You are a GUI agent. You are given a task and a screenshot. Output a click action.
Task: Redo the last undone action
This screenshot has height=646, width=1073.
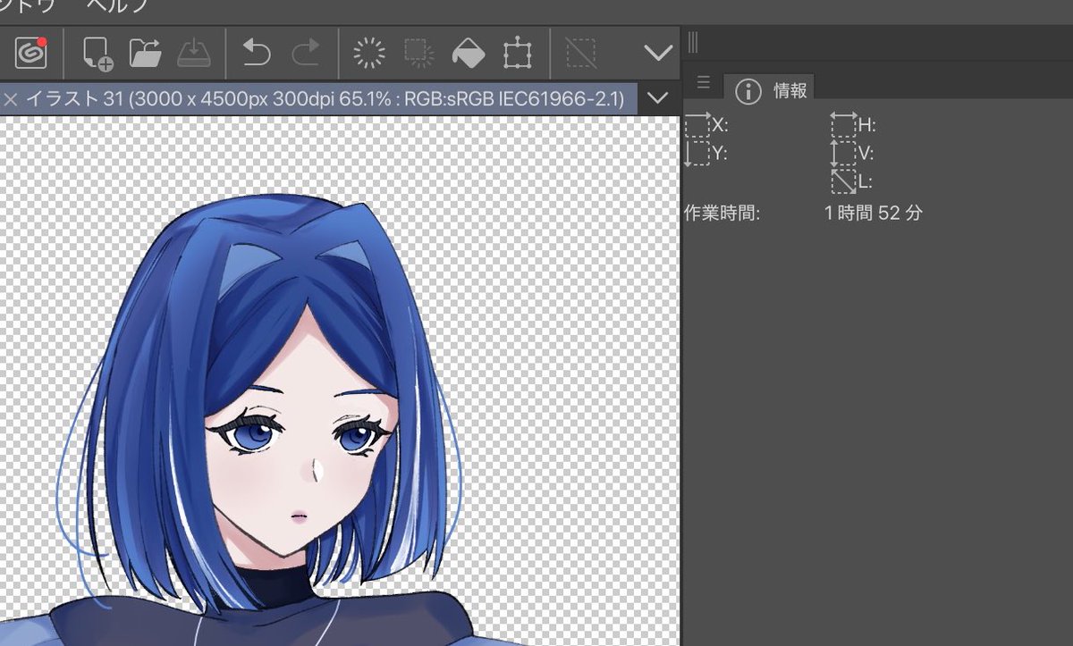[x=305, y=52]
